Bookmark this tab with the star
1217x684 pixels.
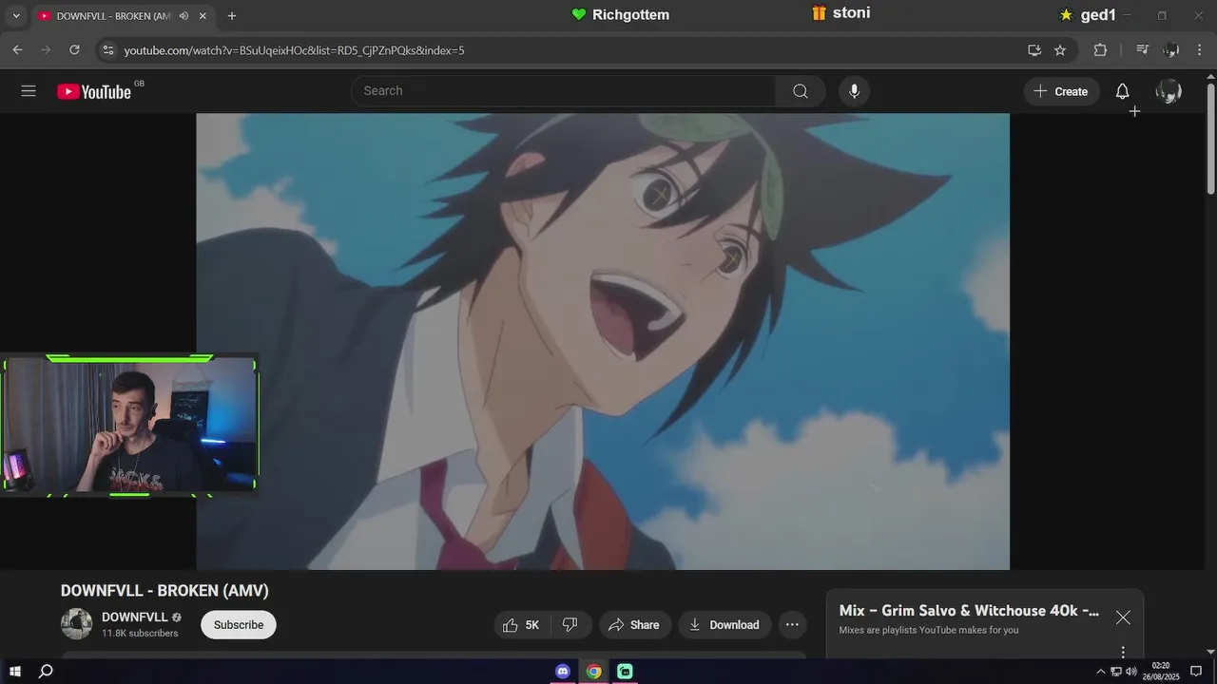1060,49
